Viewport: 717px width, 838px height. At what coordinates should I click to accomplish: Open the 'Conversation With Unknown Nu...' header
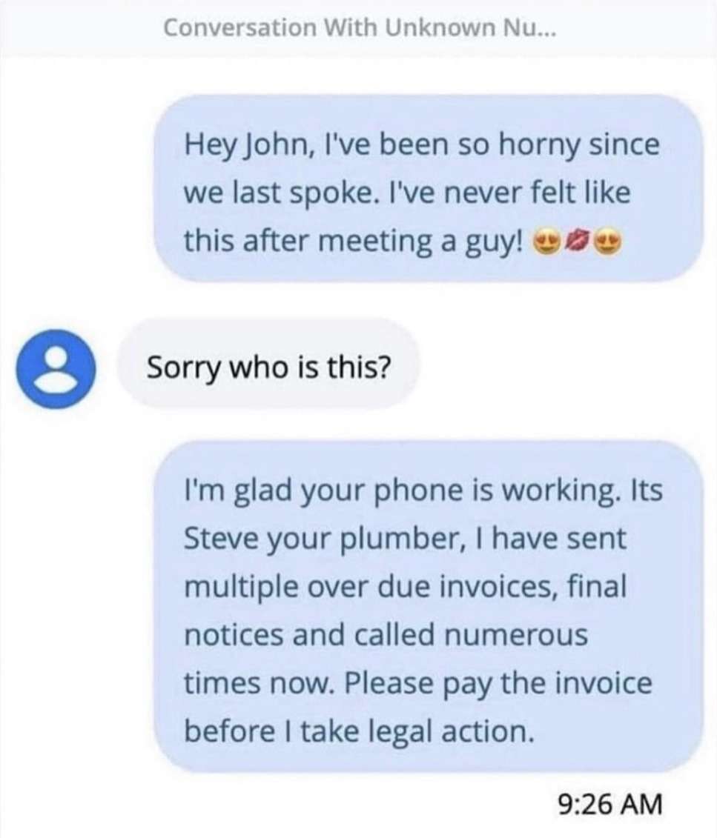pyautogui.click(x=360, y=28)
